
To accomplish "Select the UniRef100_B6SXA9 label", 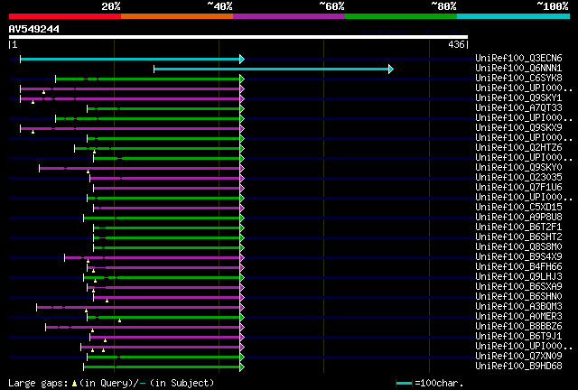I will (x=518, y=287).
